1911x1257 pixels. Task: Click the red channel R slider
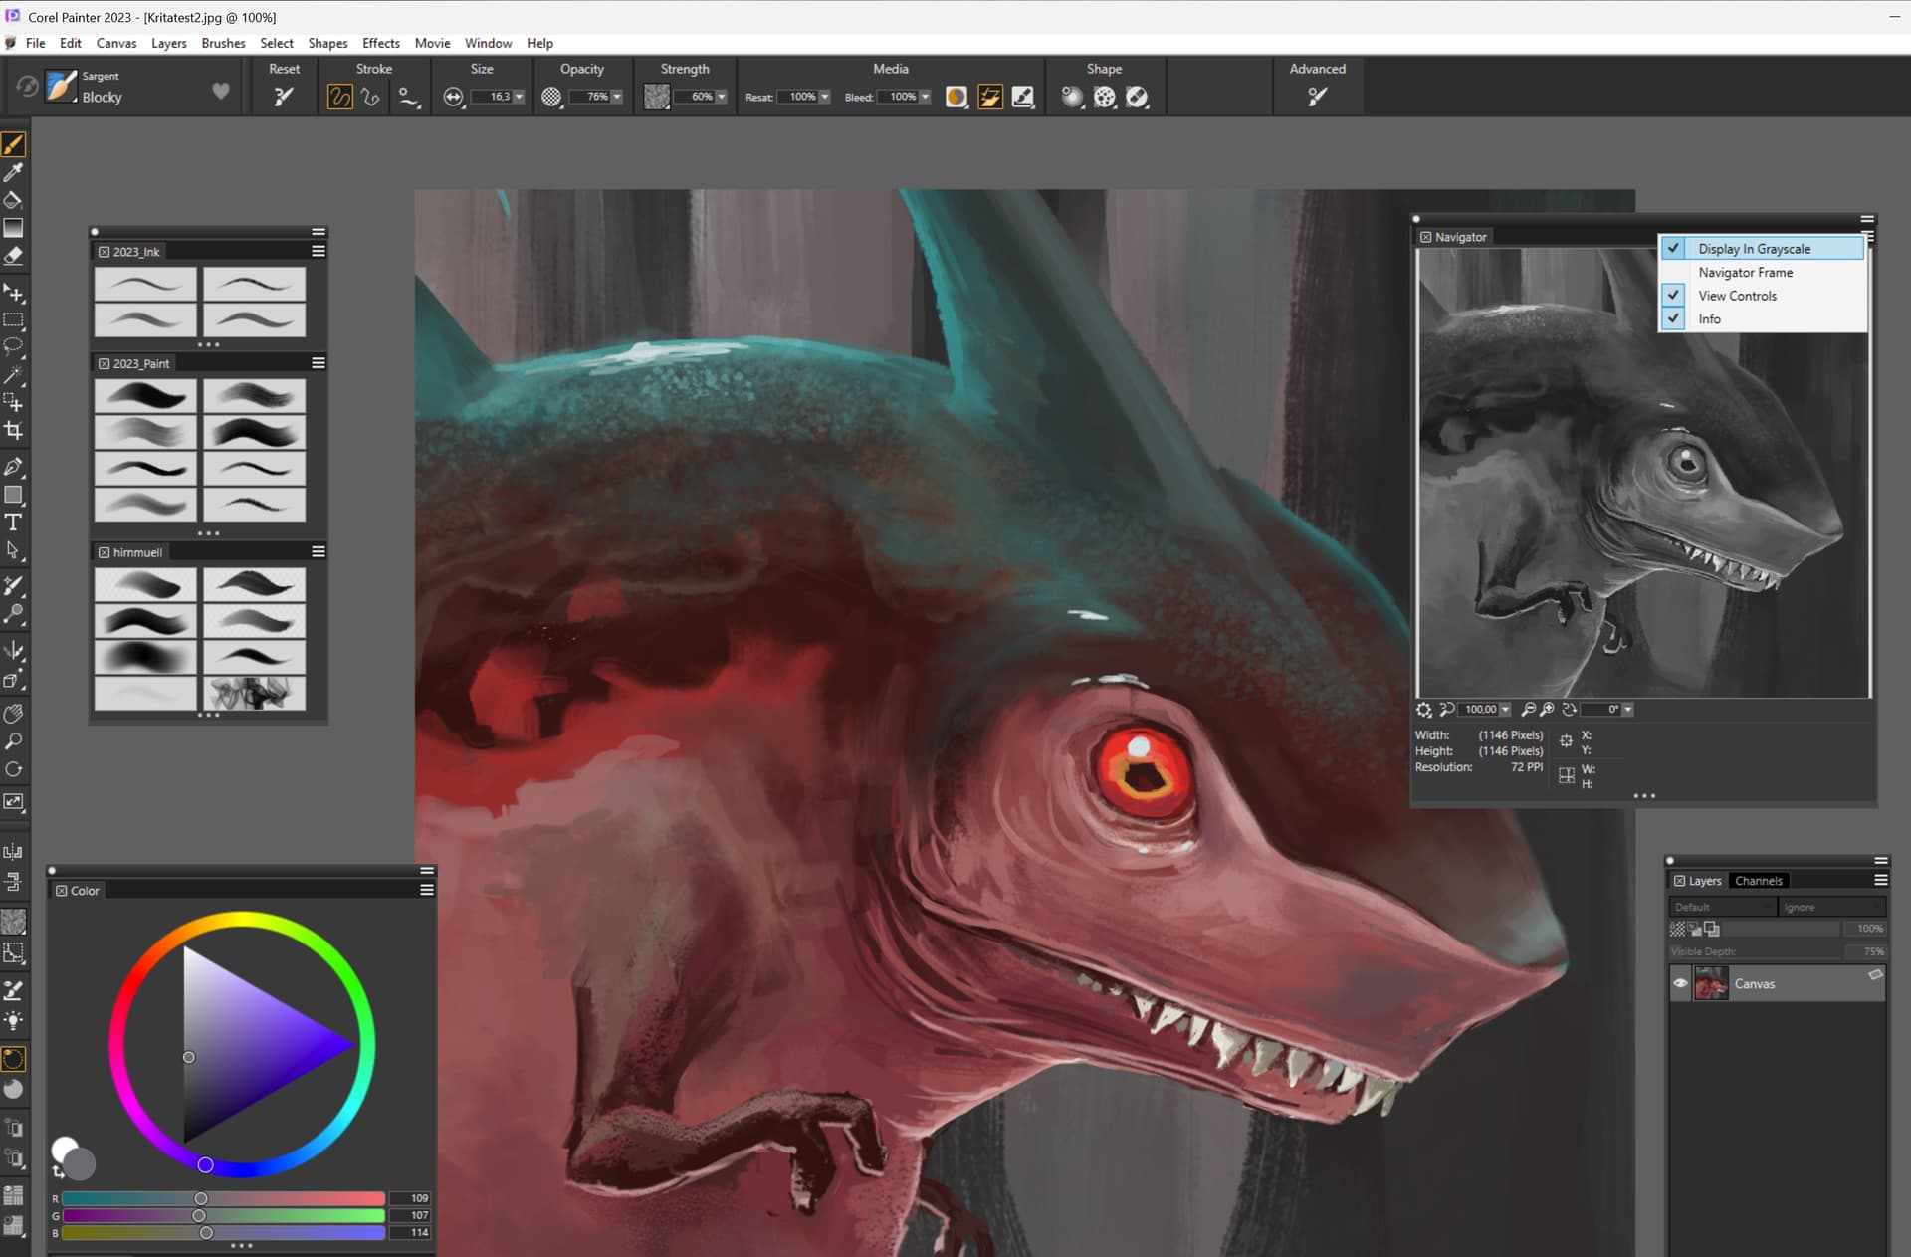pyautogui.click(x=201, y=1198)
